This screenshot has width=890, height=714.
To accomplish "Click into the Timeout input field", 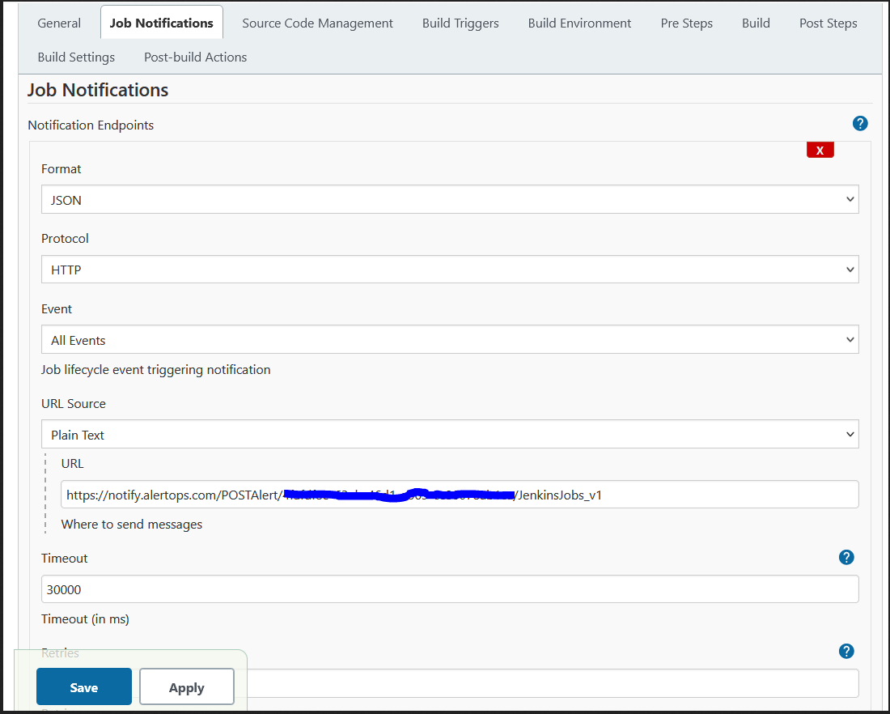I will click(450, 590).
